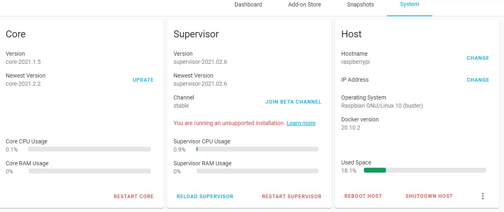
Task: Click the Used Space progress bar
Action: [425, 170]
